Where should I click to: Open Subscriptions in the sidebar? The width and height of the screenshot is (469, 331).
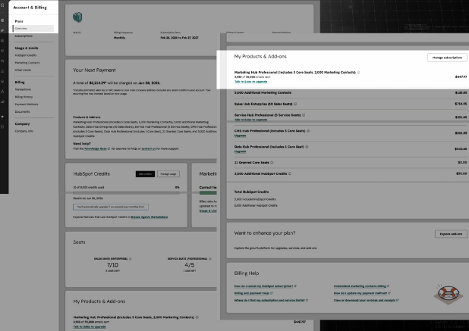coord(24,36)
